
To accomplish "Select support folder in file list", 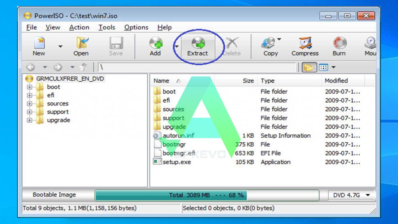I will click(x=173, y=118).
